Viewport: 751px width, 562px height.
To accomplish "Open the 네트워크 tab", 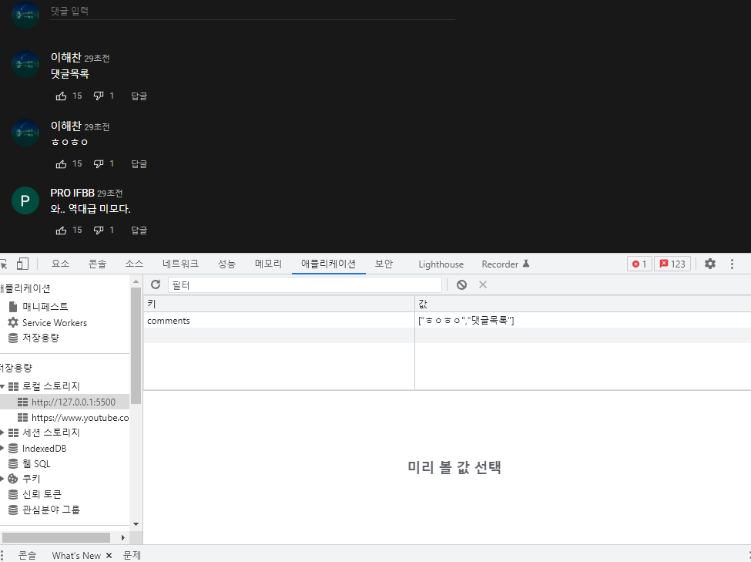I will pos(180,264).
